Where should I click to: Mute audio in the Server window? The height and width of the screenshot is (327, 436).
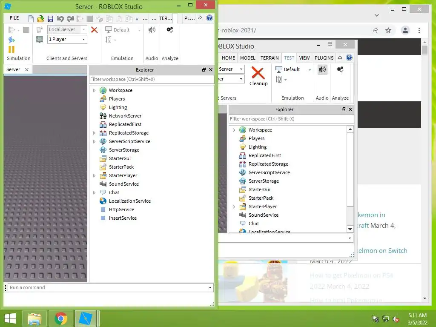coord(152,30)
